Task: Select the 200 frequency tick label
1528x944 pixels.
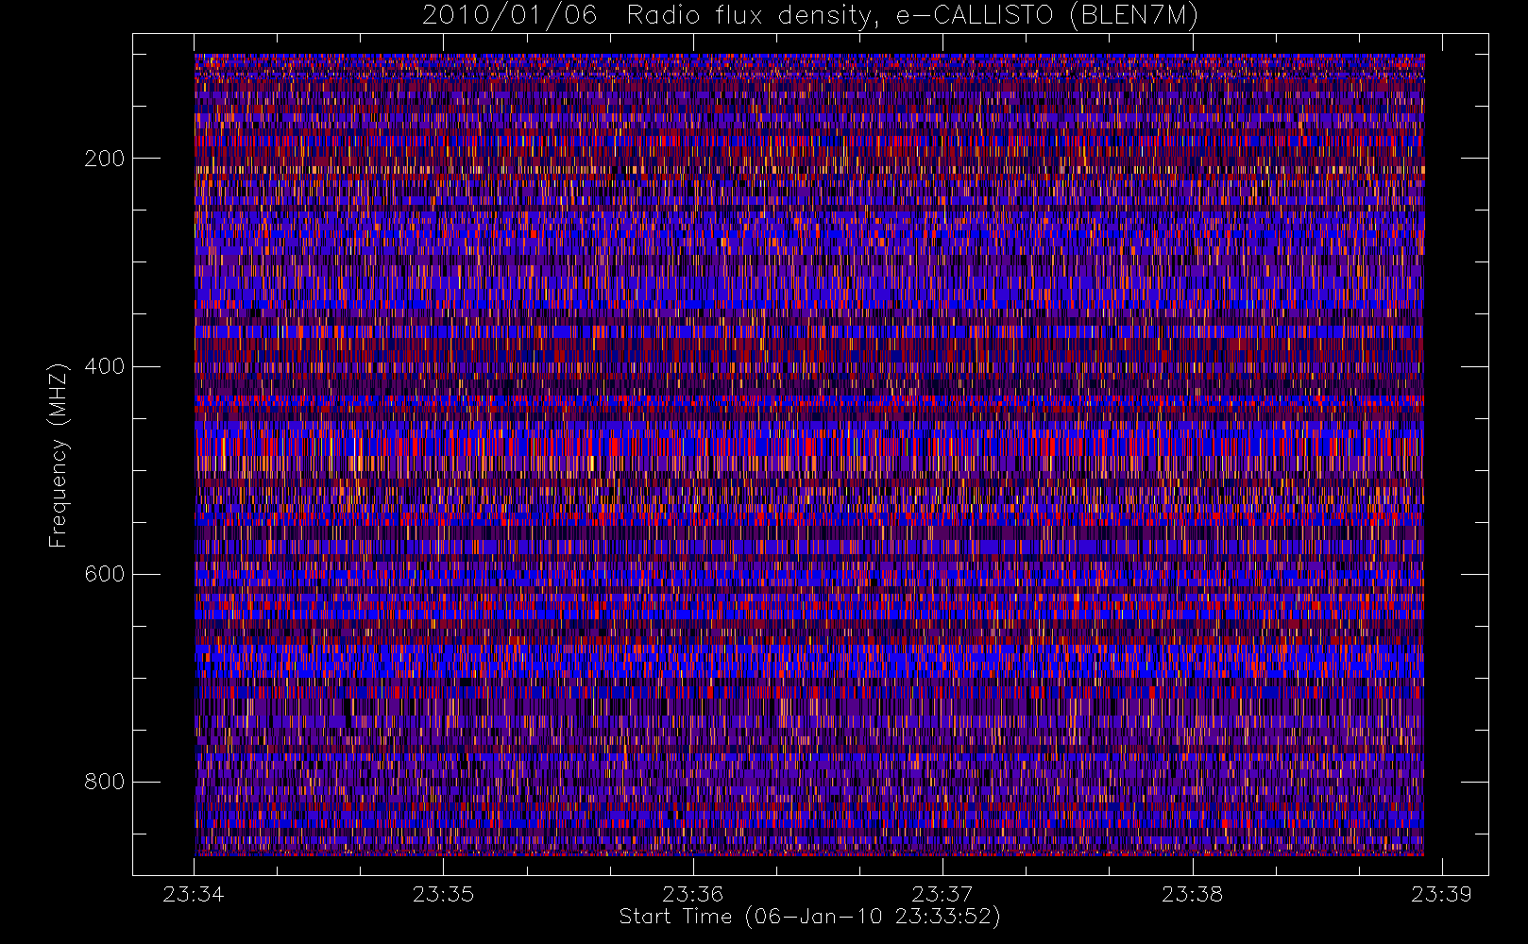Action: click(105, 159)
